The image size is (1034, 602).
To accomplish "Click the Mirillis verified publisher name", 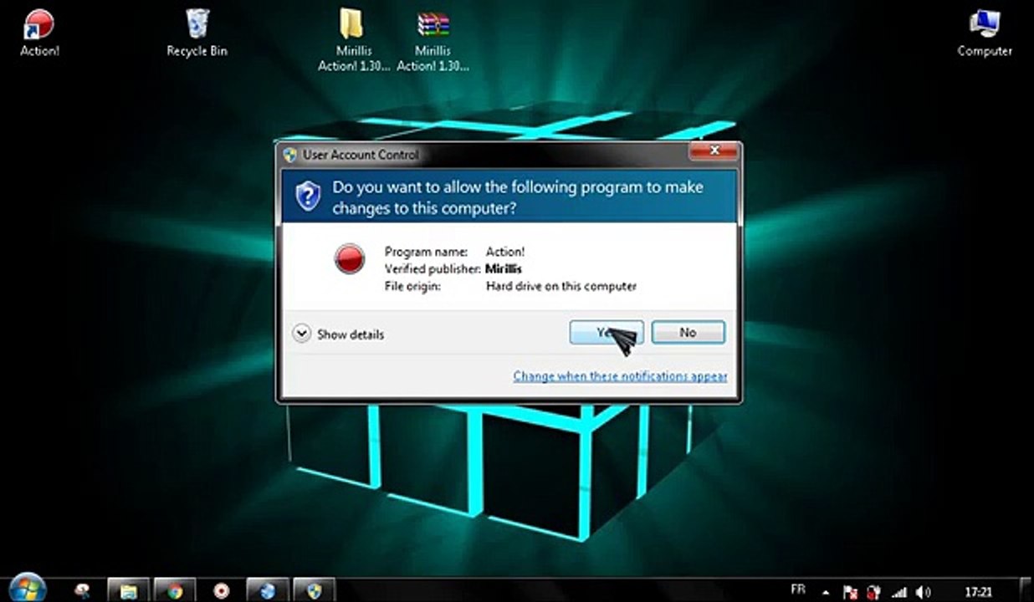I will [x=504, y=268].
